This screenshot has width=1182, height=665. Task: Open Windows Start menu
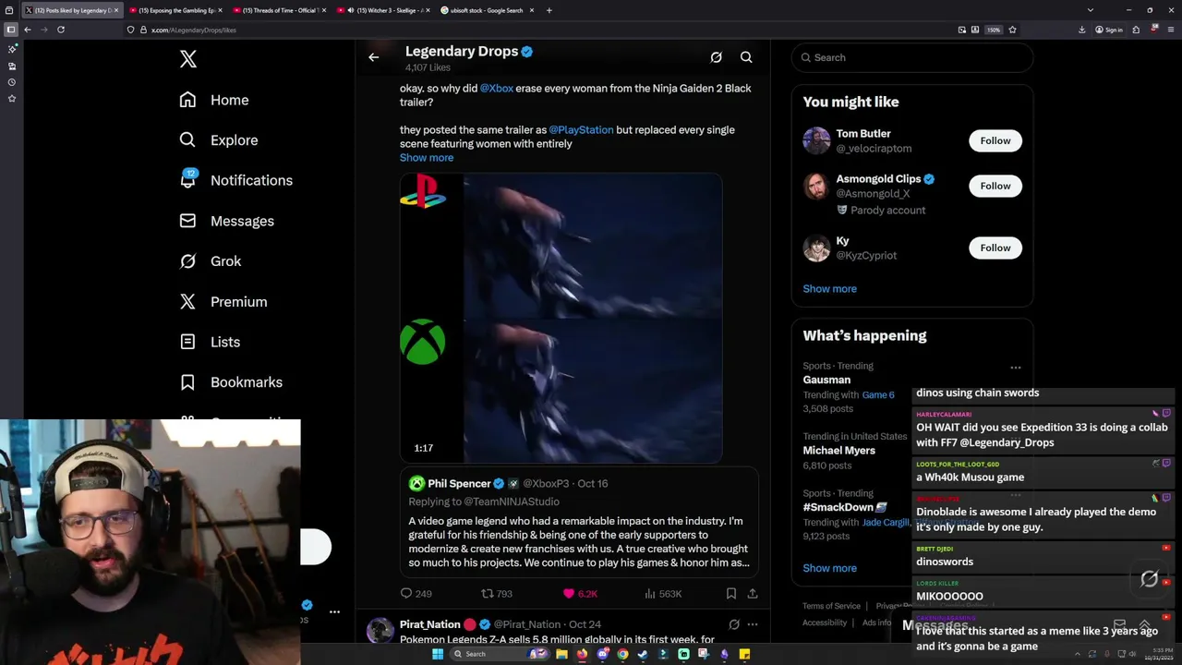[x=438, y=654]
